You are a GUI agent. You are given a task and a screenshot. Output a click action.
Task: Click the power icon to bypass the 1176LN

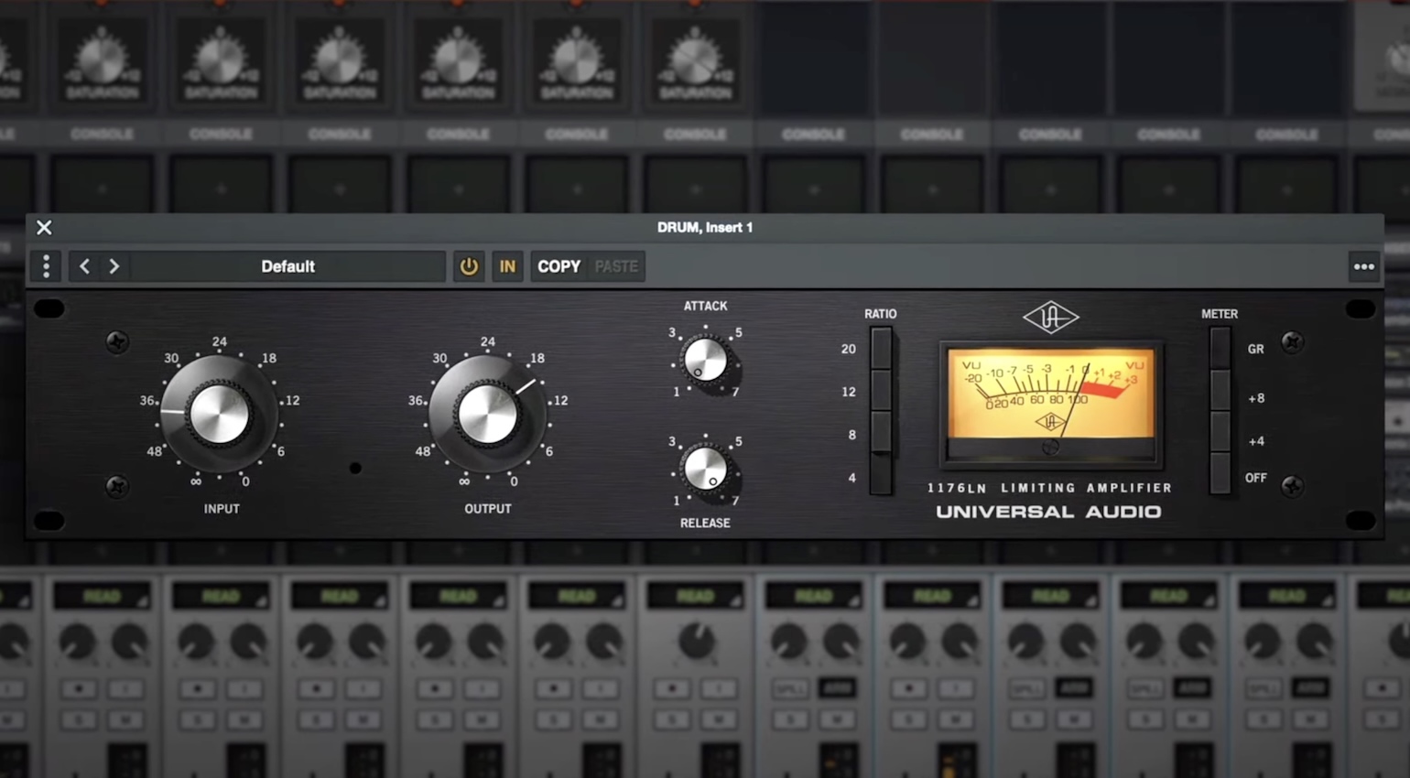(x=469, y=266)
